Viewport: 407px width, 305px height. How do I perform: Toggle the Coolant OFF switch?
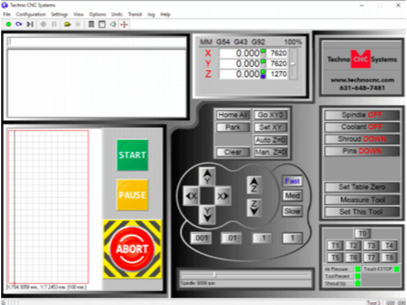click(362, 127)
